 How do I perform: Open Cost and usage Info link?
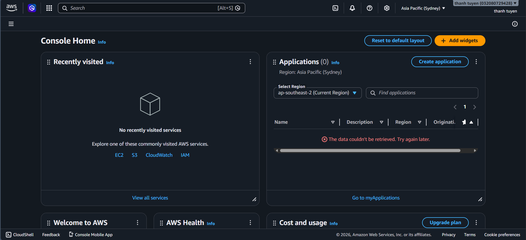[x=334, y=224]
